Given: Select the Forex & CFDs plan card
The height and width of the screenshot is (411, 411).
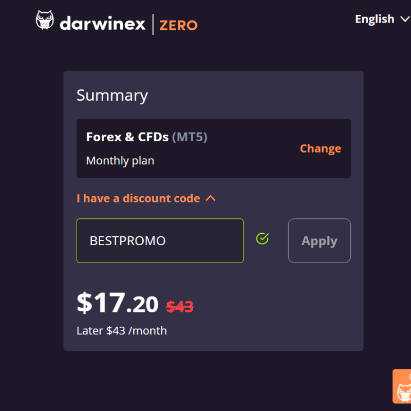Looking at the screenshot, I should [214, 148].
